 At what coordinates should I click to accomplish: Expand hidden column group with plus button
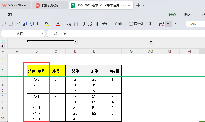point(151,42)
